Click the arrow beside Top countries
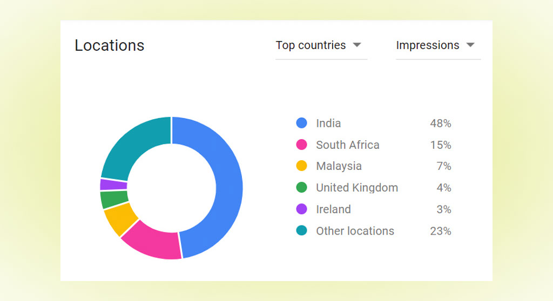Image resolution: width=553 pixels, height=301 pixels. click(x=357, y=45)
